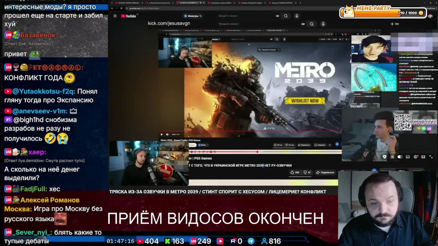The height and width of the screenshot is (246, 438).
Task: Toggle the autoplay switch in player controls
Action: tap(400, 157)
